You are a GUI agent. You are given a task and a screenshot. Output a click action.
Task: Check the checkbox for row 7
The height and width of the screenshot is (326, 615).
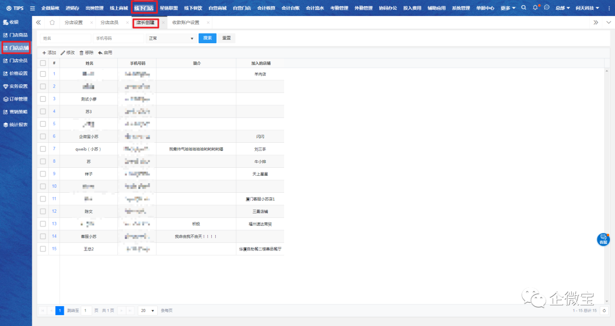coord(43,149)
